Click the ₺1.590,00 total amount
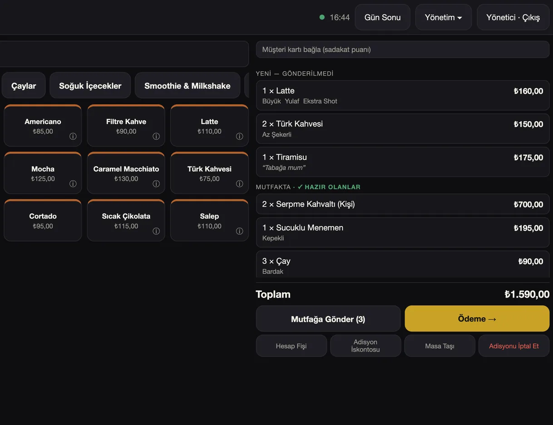 click(527, 294)
